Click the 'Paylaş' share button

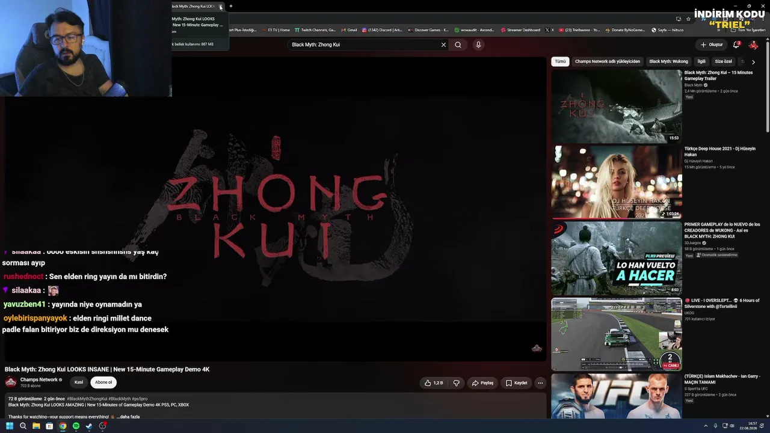[x=483, y=383]
